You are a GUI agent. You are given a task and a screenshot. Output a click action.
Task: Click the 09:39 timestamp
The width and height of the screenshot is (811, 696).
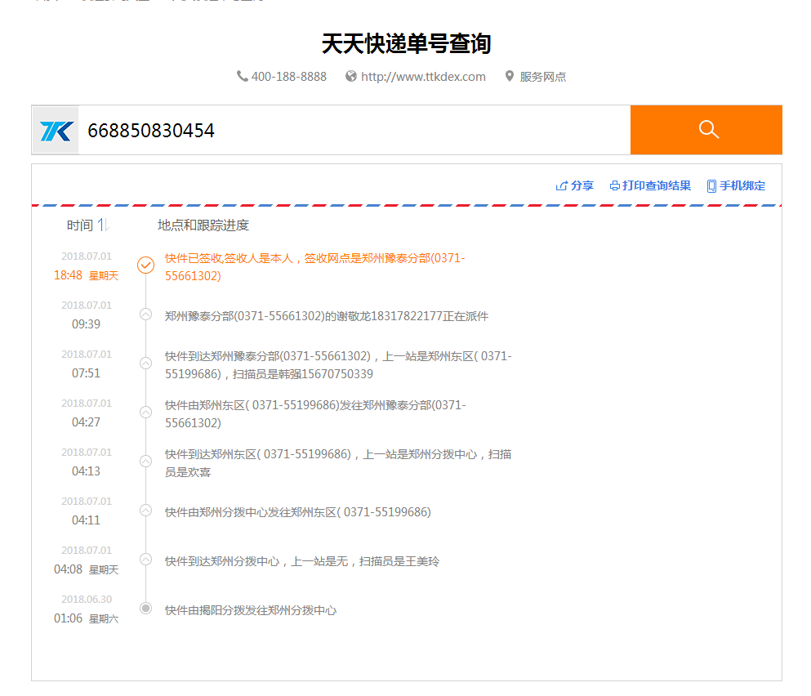pyautogui.click(x=86, y=324)
